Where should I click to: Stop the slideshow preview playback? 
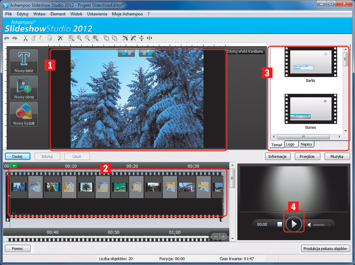(279, 224)
